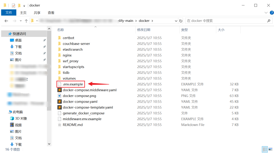This screenshot has height=154, width=274.
Task: Click the properties quick access toolbar icon
Action: tap(13, 5)
